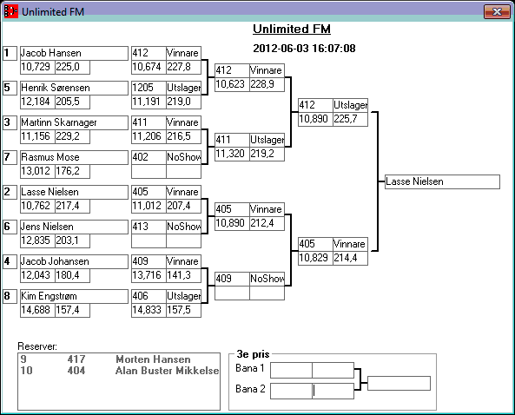The width and height of the screenshot is (515, 415).
Task: Select the Martinn Skarnager name field
Action: click(74, 122)
